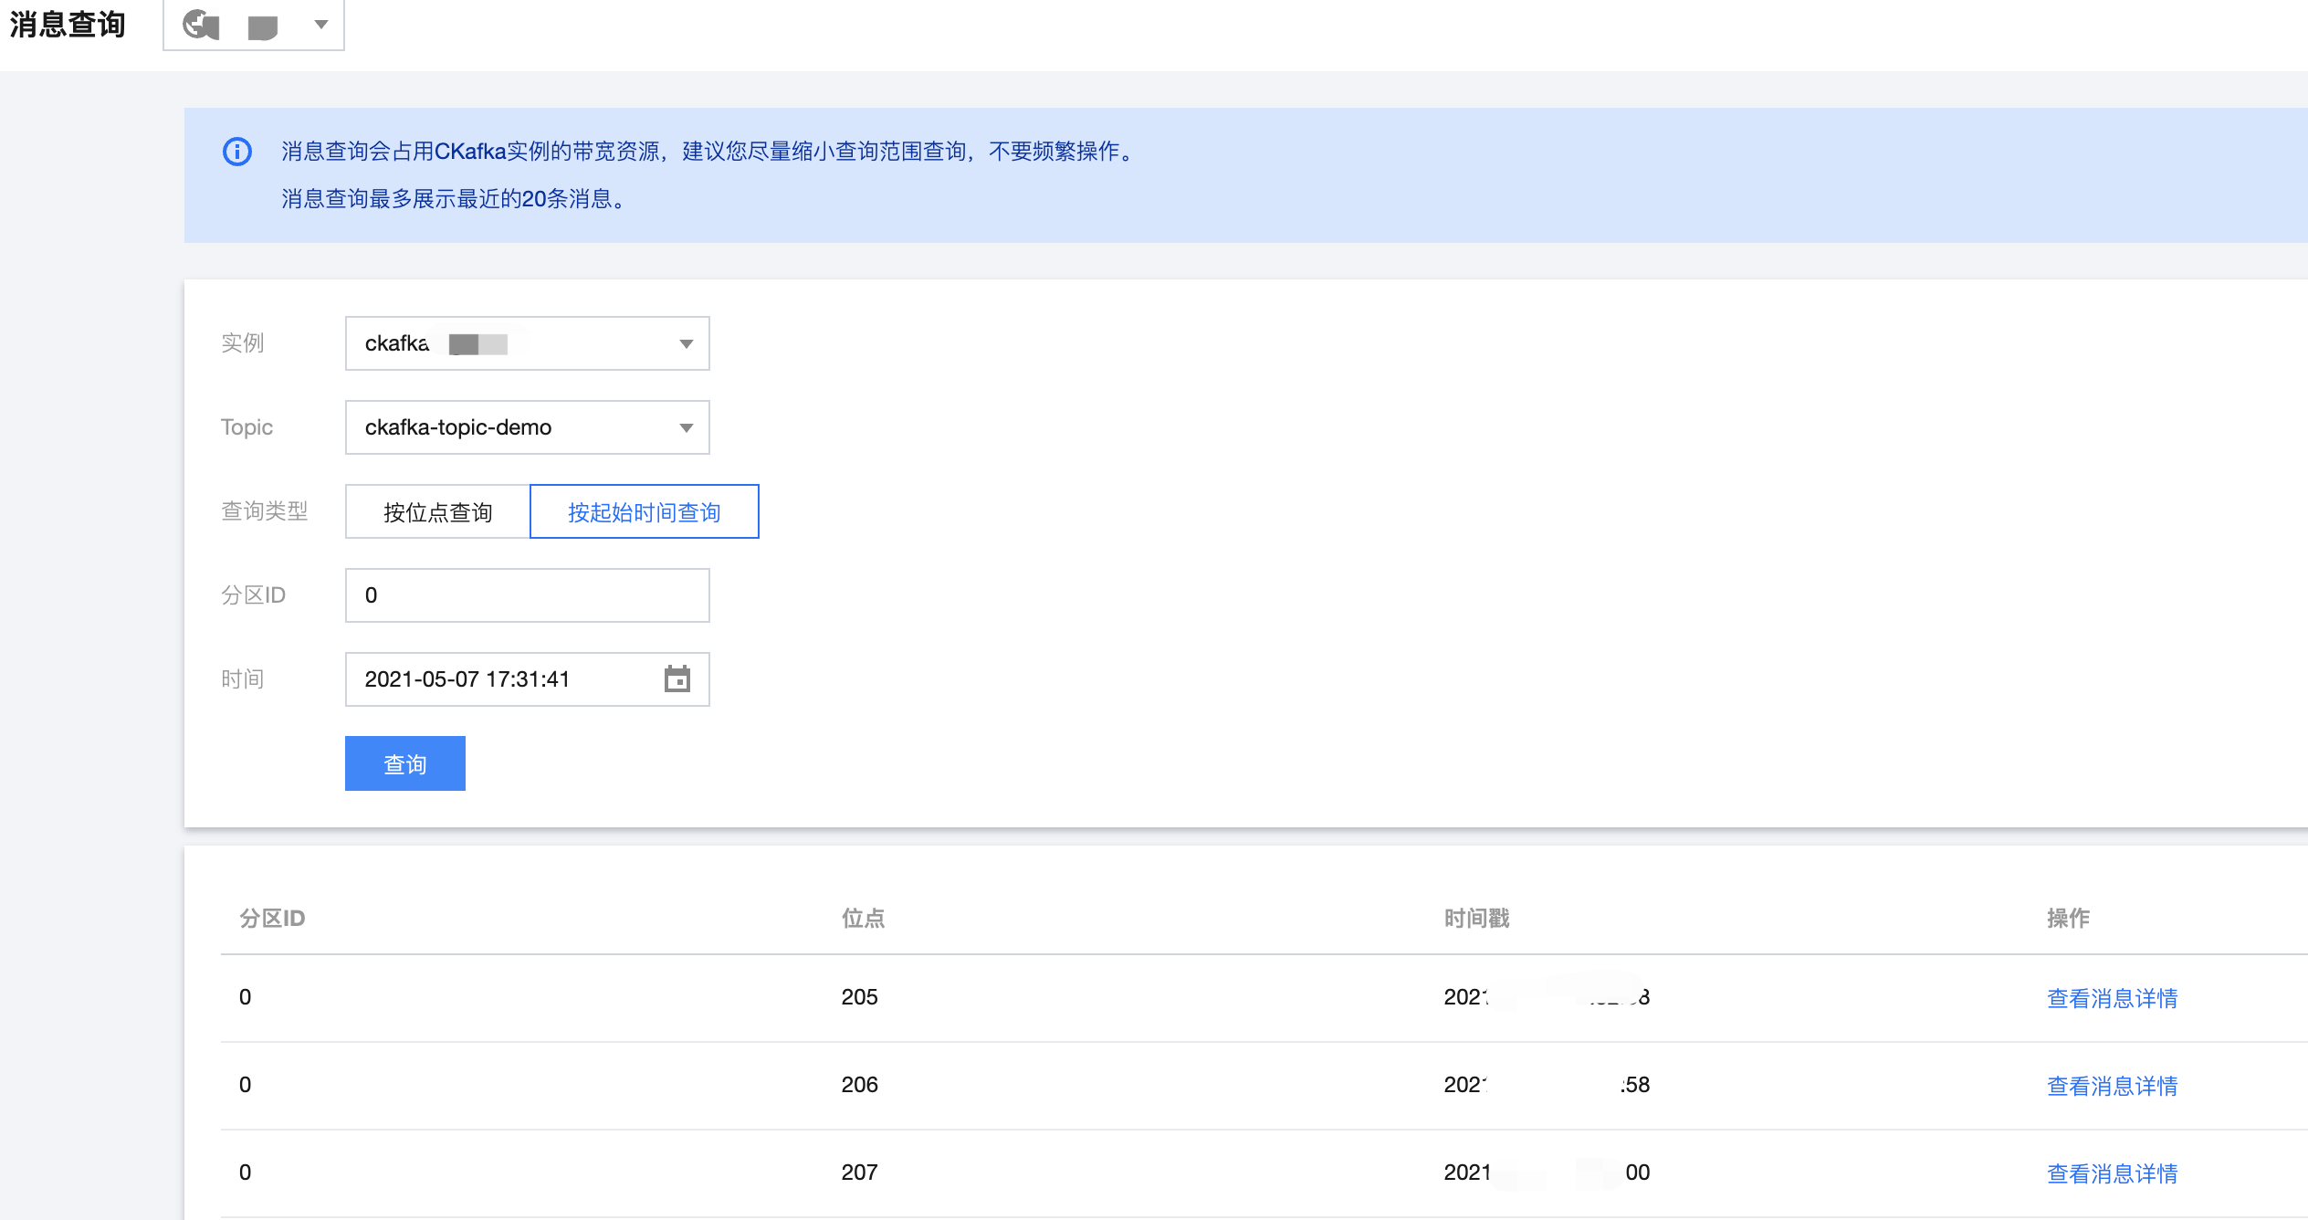The width and height of the screenshot is (2308, 1220).
Task: Select 按位点查询 query type
Action: click(x=437, y=512)
